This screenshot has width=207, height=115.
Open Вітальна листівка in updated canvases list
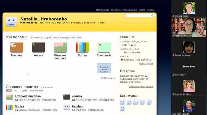click(28, 96)
